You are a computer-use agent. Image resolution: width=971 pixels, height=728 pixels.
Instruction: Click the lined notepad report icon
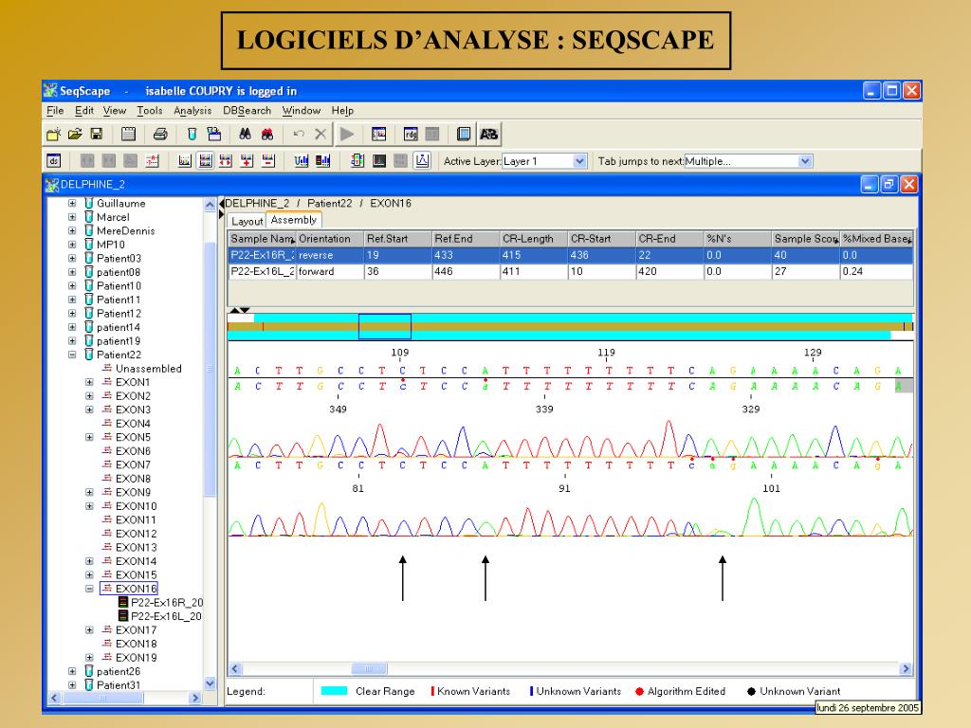(x=128, y=134)
